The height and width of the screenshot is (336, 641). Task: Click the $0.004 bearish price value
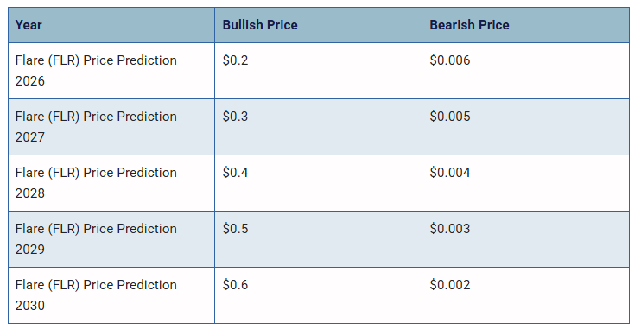450,173
